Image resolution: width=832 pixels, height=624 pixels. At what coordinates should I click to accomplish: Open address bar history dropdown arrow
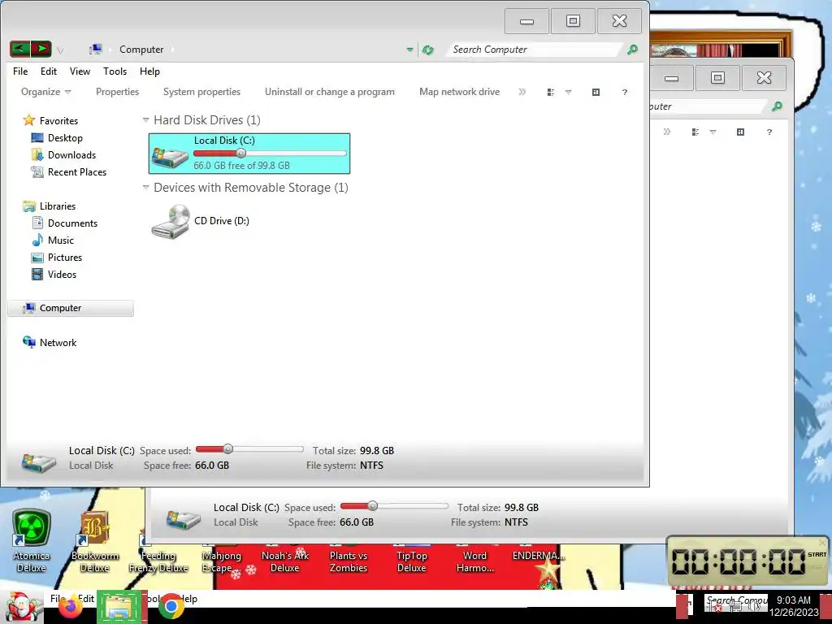pos(409,50)
